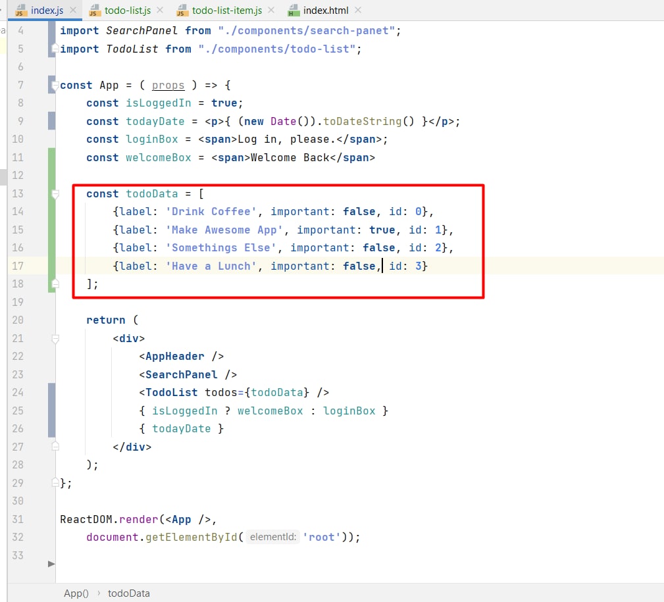This screenshot has height=602, width=664.
Task: Click toDateString method call on line 9
Action: [x=362, y=122]
